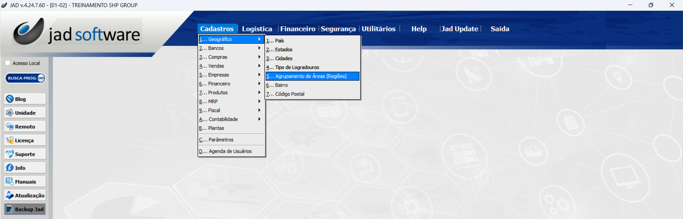This screenshot has height=219, width=683.
Task: Open the Licença icon button
Action: (25, 140)
